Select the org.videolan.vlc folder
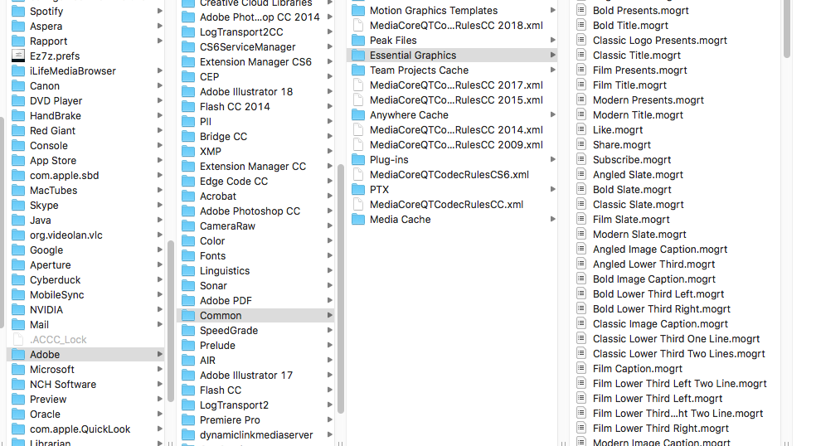This screenshot has width=816, height=446. point(86,235)
